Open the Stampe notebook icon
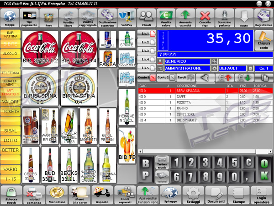The width and height of the screenshot is (274, 206). pos(239,195)
